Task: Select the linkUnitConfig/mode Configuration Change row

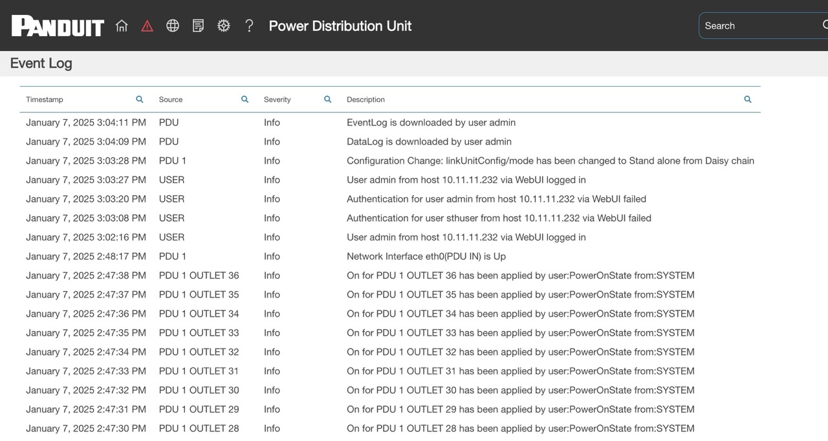Action: pos(390,160)
